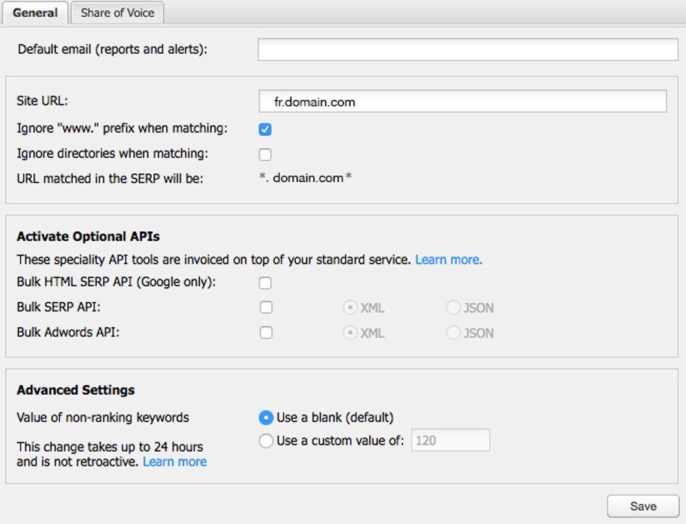Choose JSON format for Bulk Adwords API
686x524 pixels.
[453, 332]
